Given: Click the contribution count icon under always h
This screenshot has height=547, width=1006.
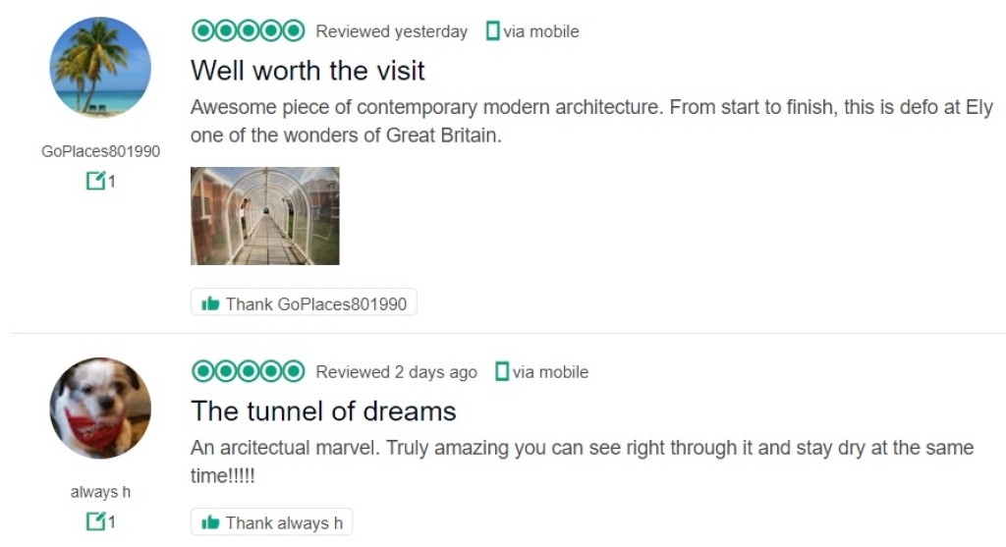Looking at the screenshot, I should [95, 521].
